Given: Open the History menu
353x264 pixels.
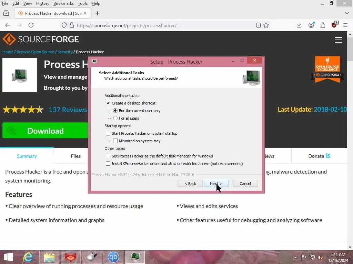Looking at the screenshot, I should click(42, 3).
